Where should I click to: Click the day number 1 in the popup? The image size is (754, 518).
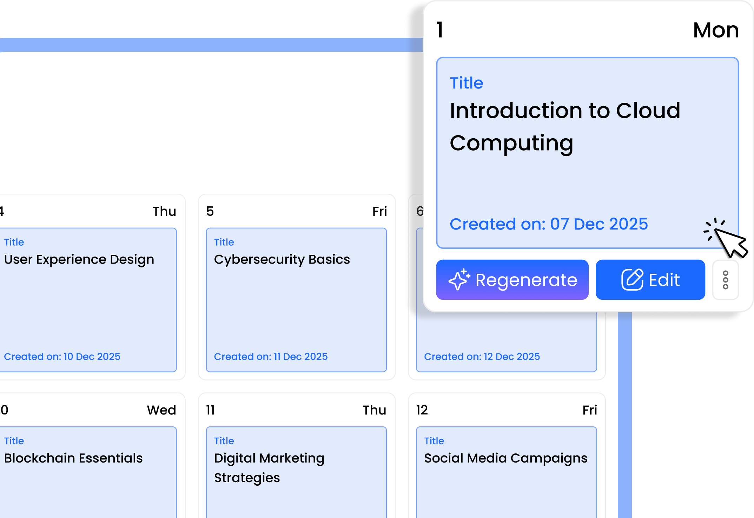(440, 30)
